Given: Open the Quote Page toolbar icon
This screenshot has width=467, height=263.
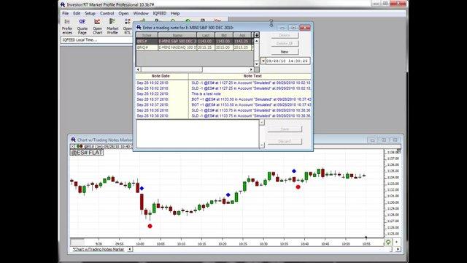Looking at the screenshot, I should point(82,26).
